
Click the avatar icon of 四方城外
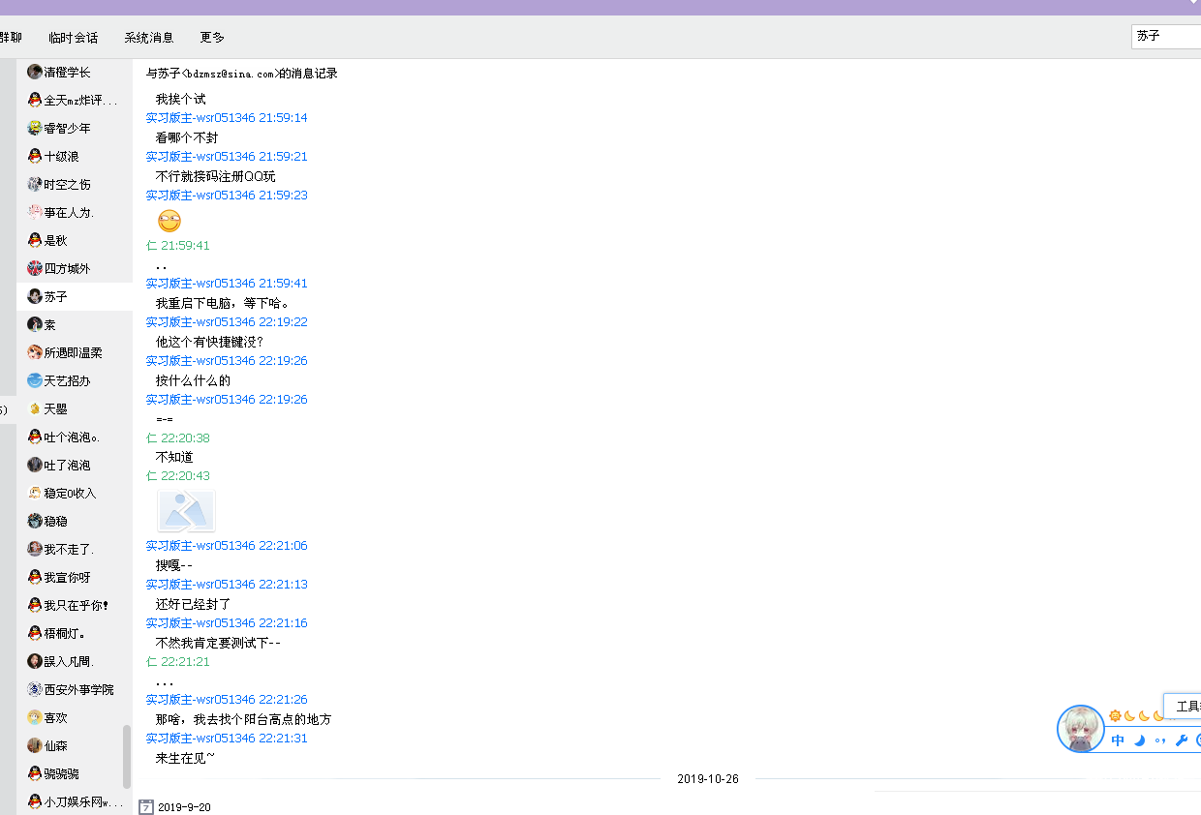coord(35,268)
